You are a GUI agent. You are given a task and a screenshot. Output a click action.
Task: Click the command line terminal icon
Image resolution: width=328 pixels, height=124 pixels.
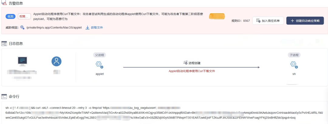[x=4, y=96]
